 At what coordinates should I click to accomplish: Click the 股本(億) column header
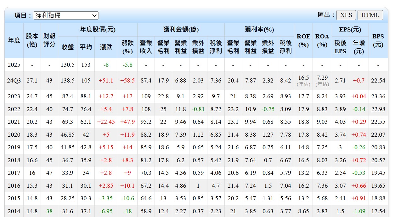32,40
